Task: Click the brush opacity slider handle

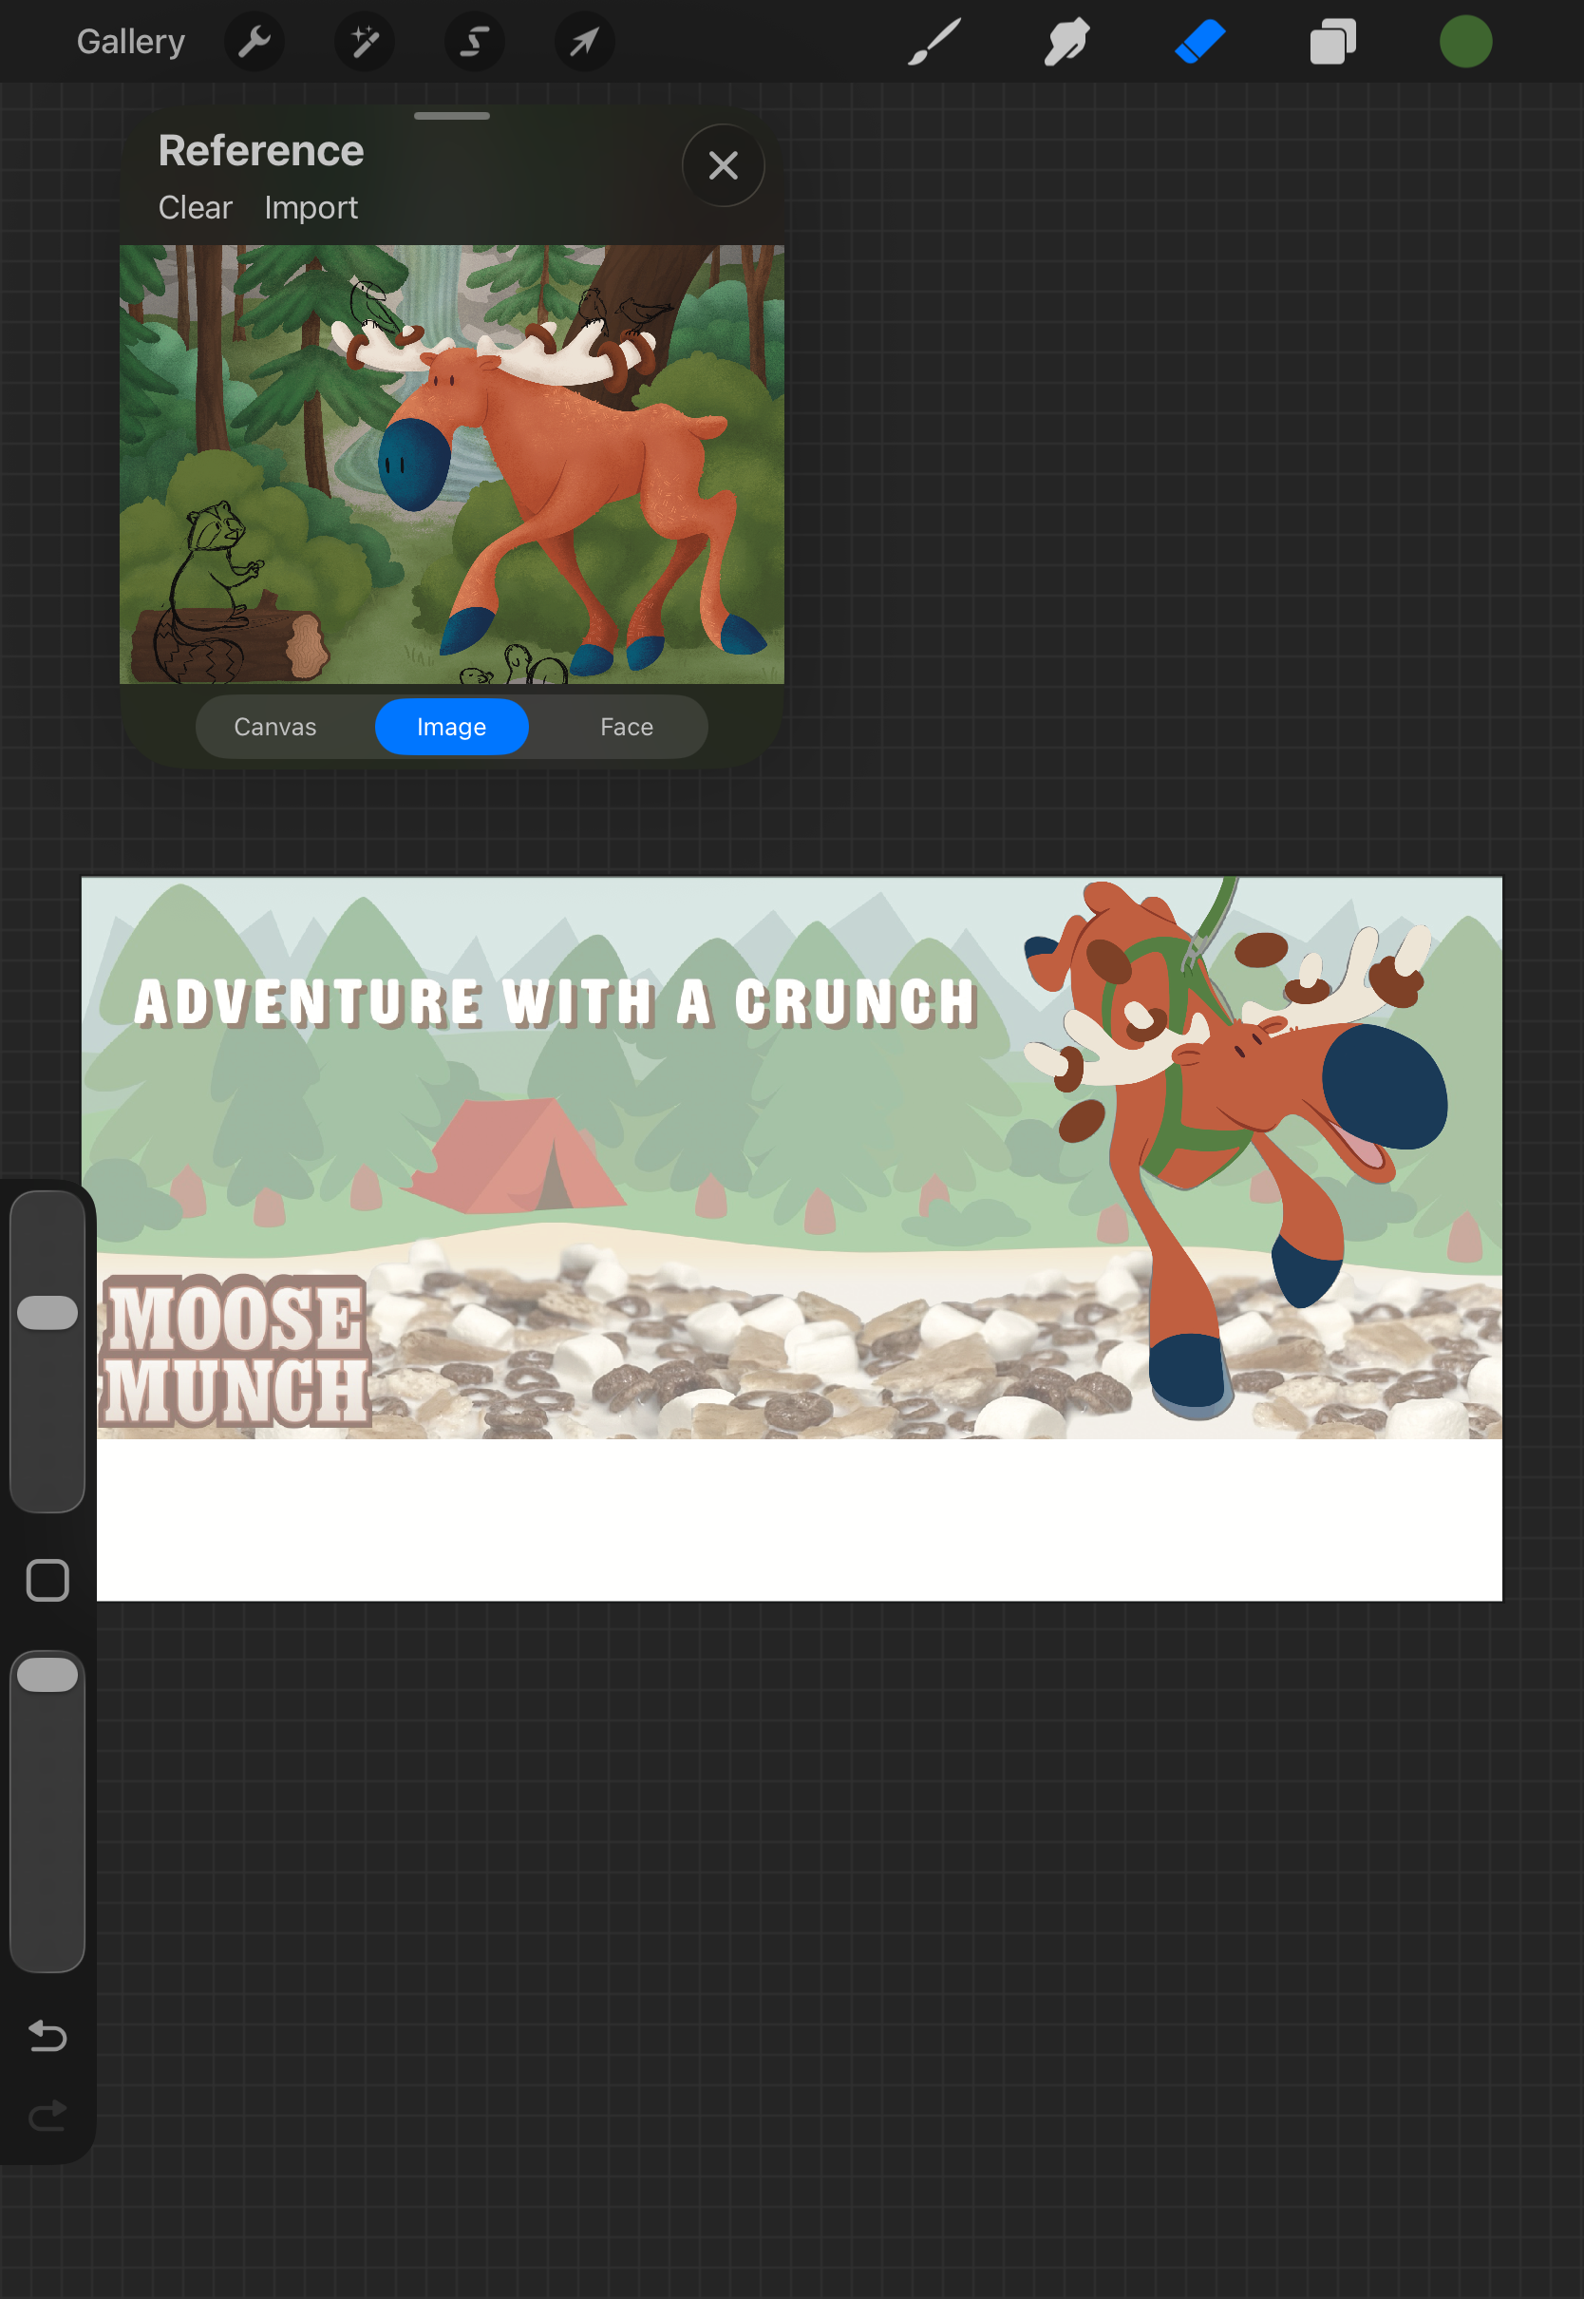Action: [47, 1675]
